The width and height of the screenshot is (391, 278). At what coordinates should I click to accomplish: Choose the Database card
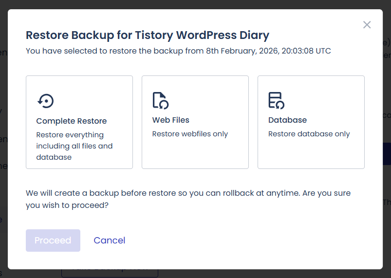pyautogui.click(x=311, y=122)
